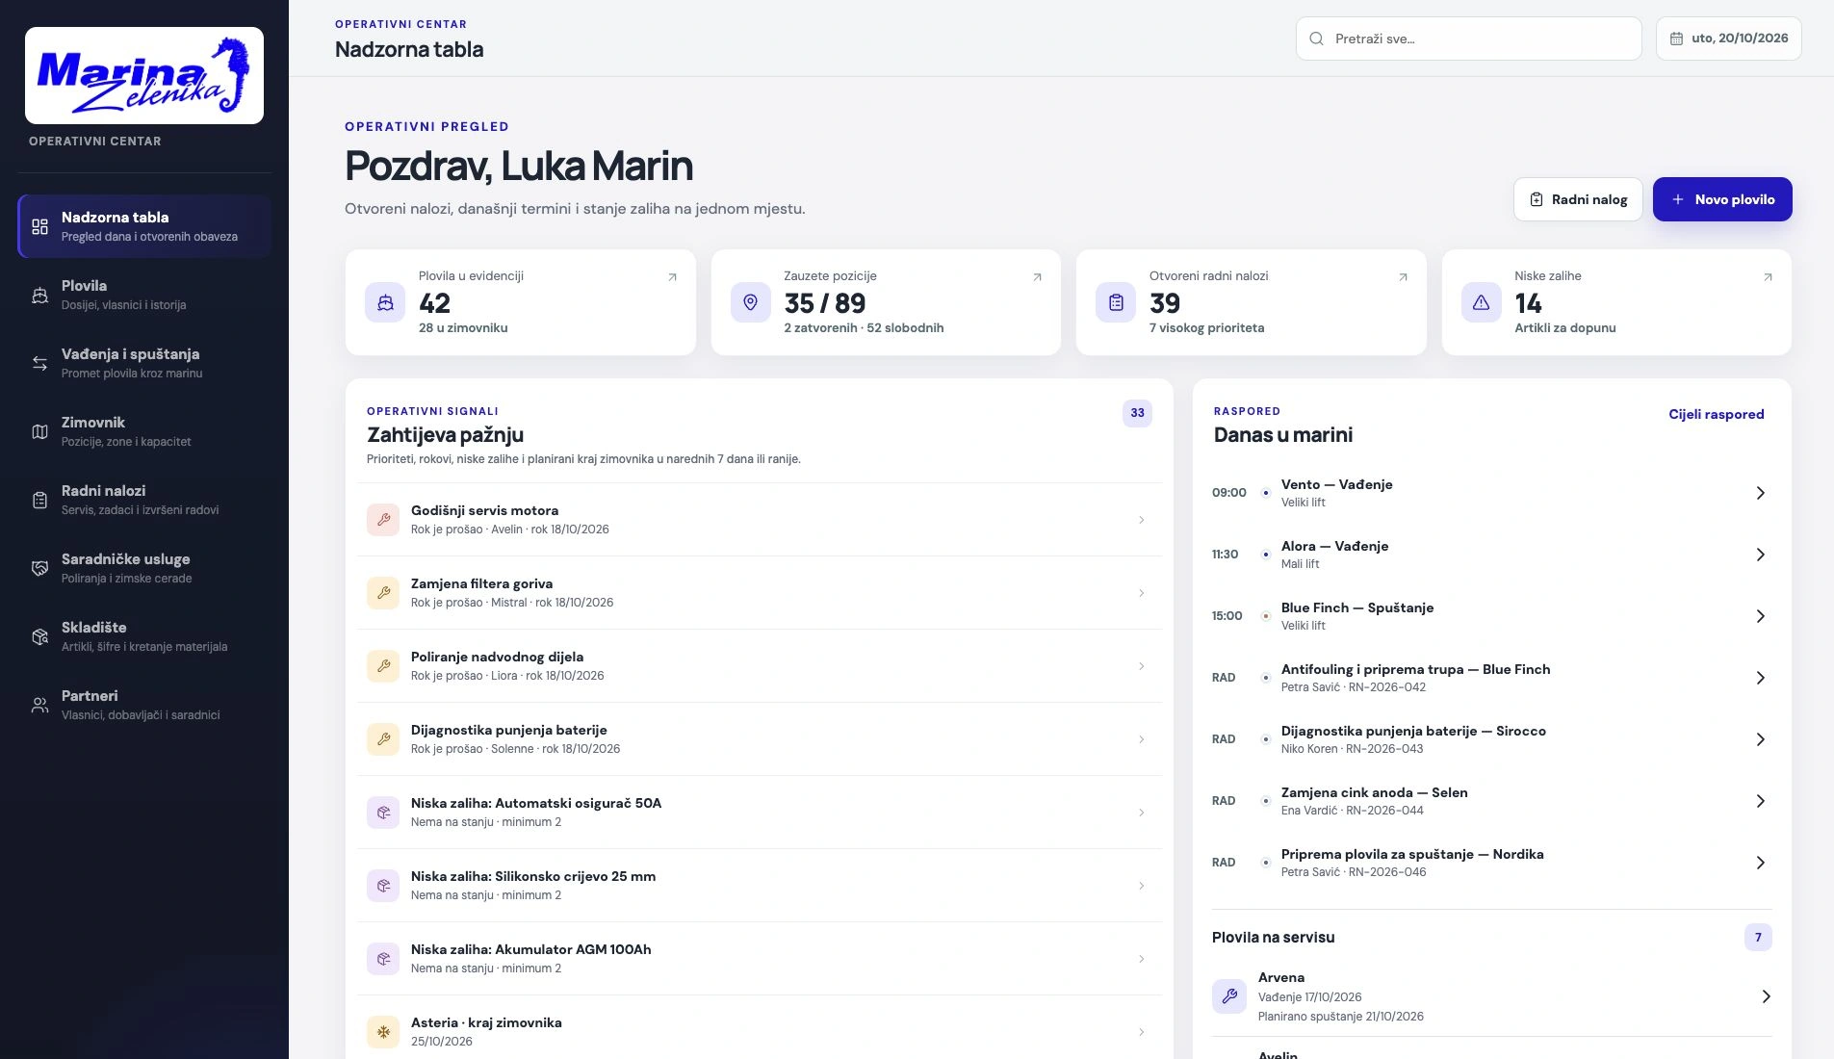Open Radni nalozi in sidebar

[144, 500]
